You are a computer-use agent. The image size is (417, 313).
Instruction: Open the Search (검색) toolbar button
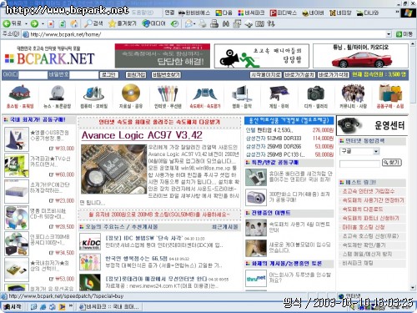coord(93,24)
